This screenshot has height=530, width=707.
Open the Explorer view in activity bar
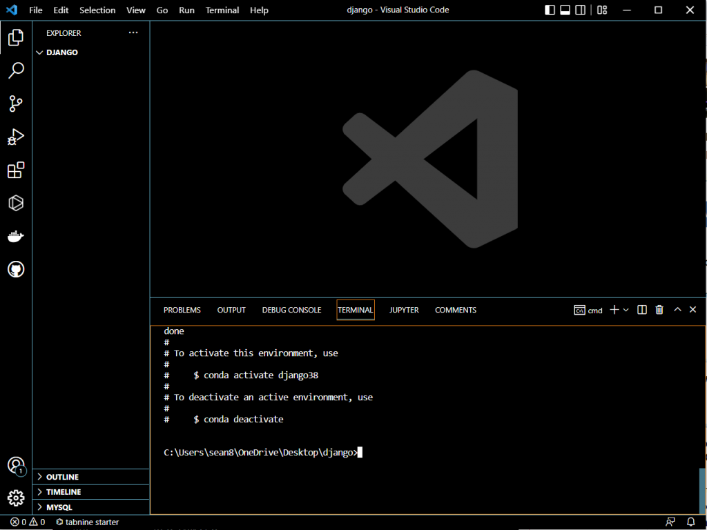click(16, 37)
